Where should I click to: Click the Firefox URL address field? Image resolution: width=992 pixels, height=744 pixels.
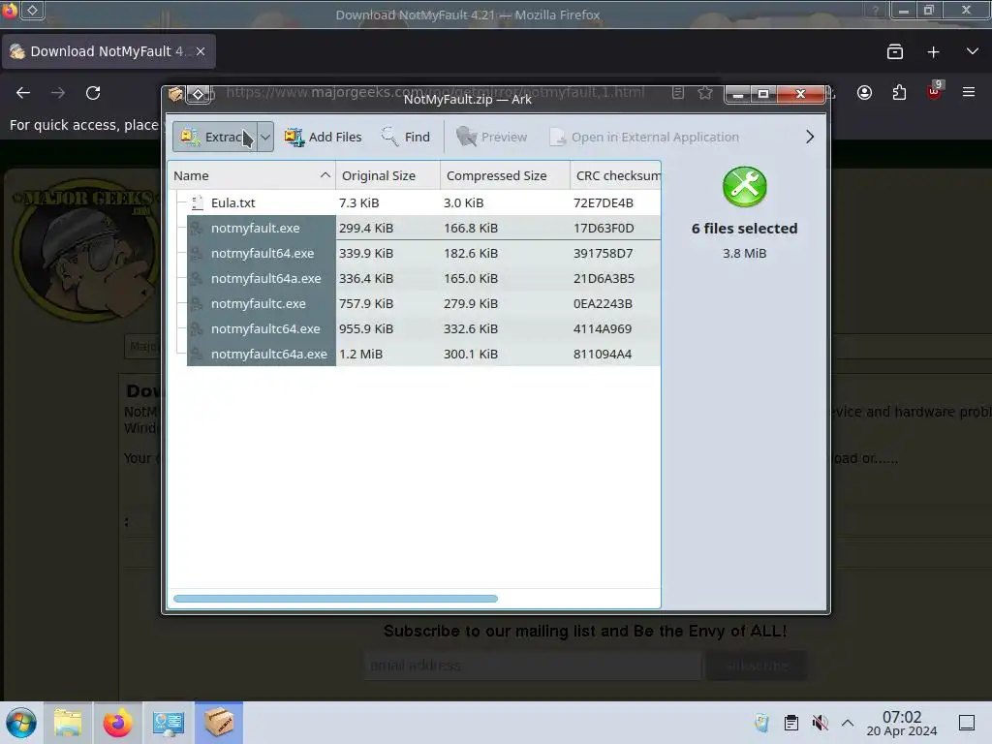point(435,92)
